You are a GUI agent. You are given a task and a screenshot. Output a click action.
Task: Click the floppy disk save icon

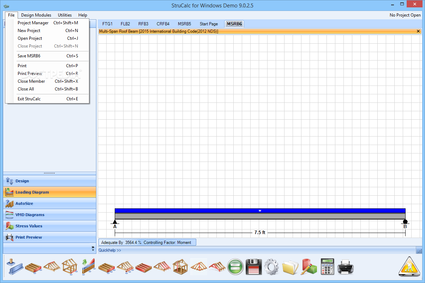pos(253,267)
